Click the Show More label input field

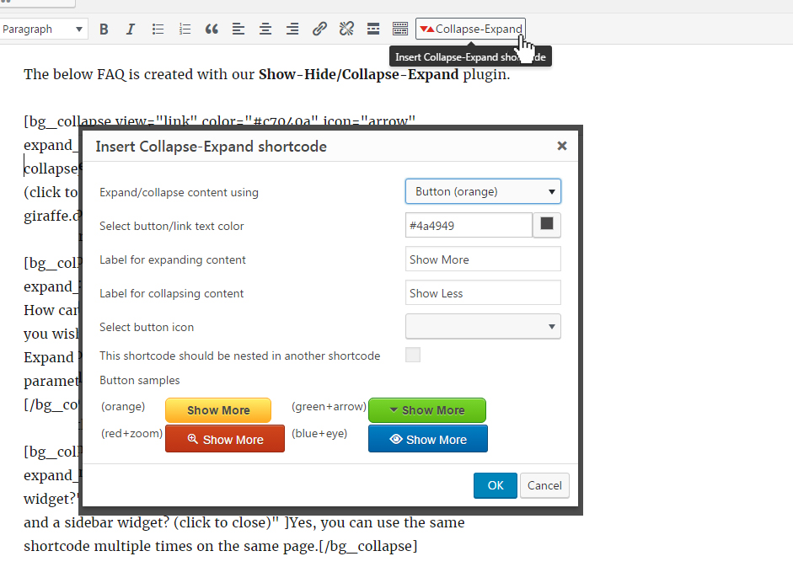pyautogui.click(x=482, y=259)
